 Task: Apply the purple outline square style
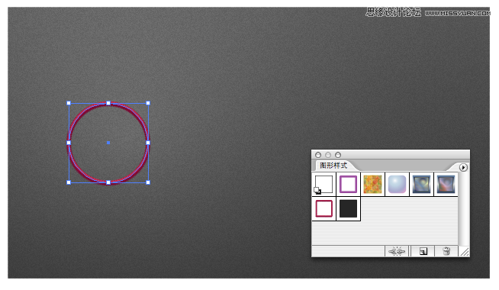(348, 185)
